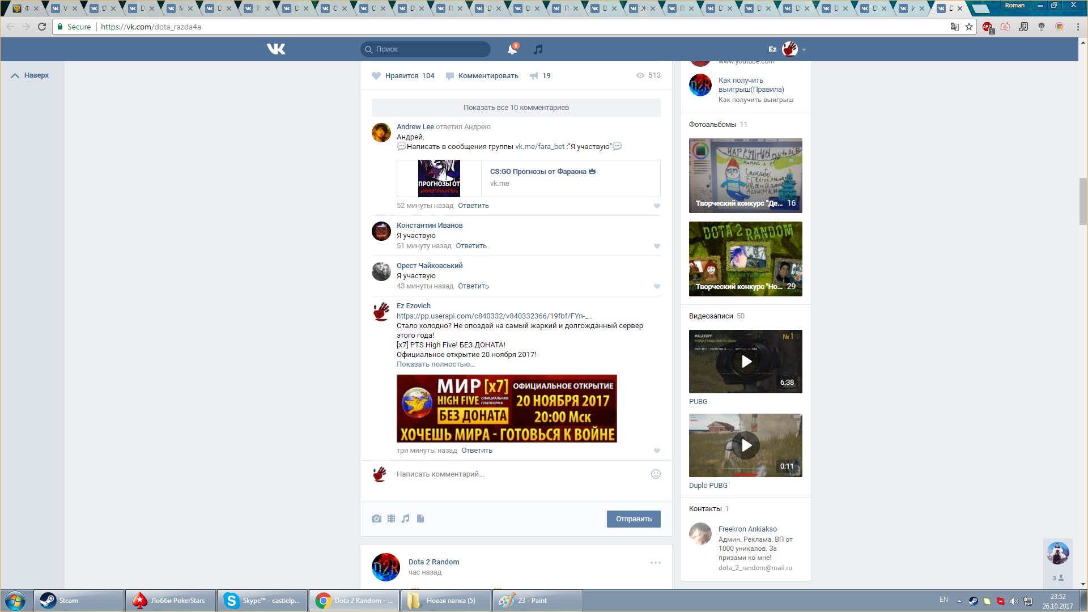The image size is (1088, 612).
Task: Open the VK notifications bell
Action: pos(512,49)
